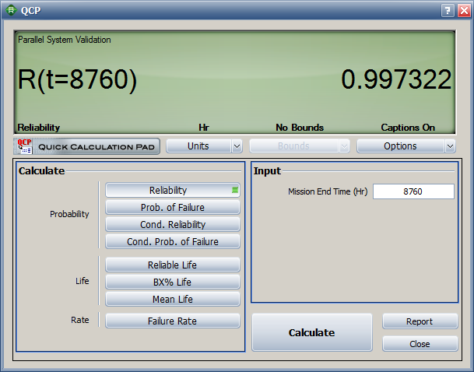Expand the Options dropdown arrow
The image size is (474, 372).
click(x=450, y=146)
